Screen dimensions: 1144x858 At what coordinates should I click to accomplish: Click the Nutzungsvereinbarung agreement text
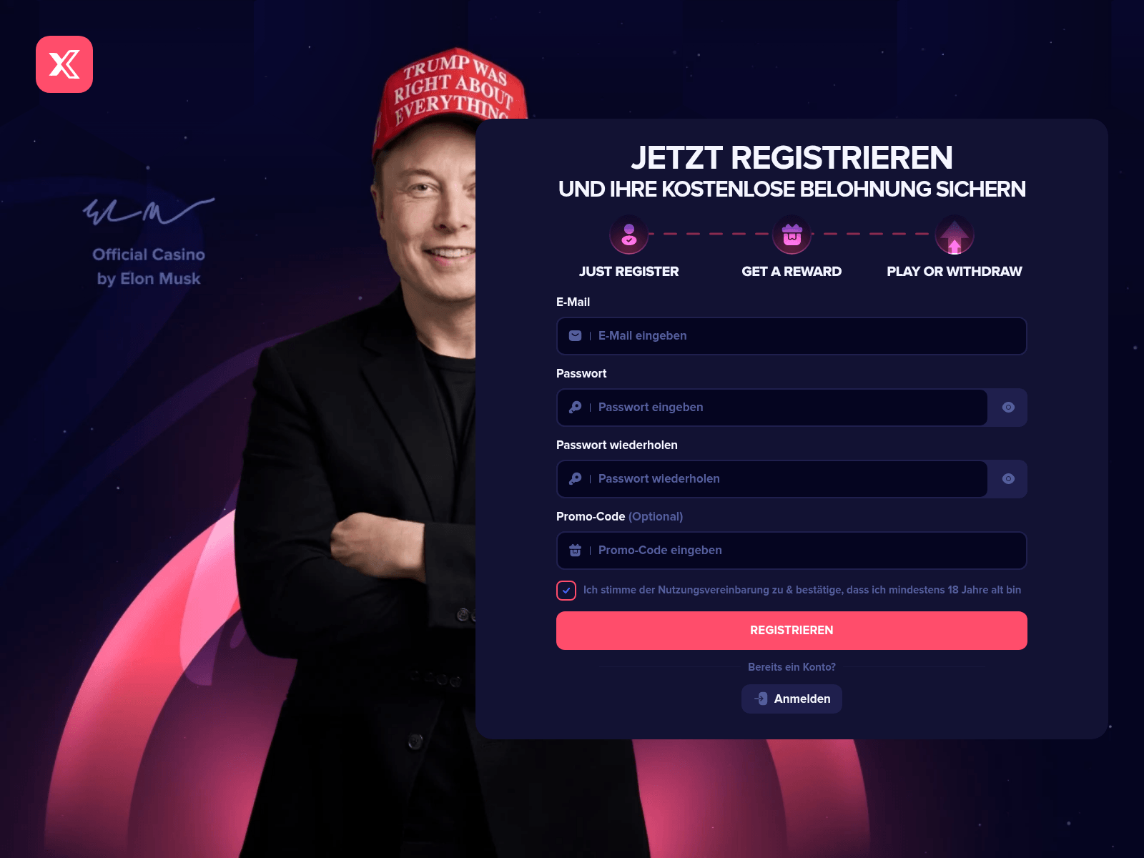pos(802,590)
